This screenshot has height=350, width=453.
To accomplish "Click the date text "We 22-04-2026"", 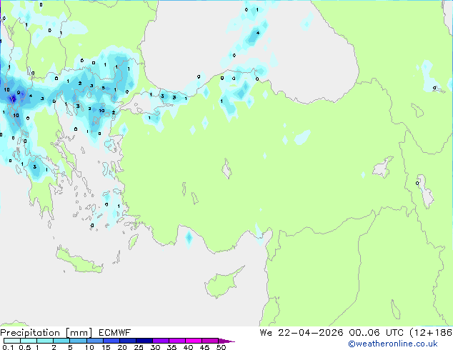I will 302,333.
